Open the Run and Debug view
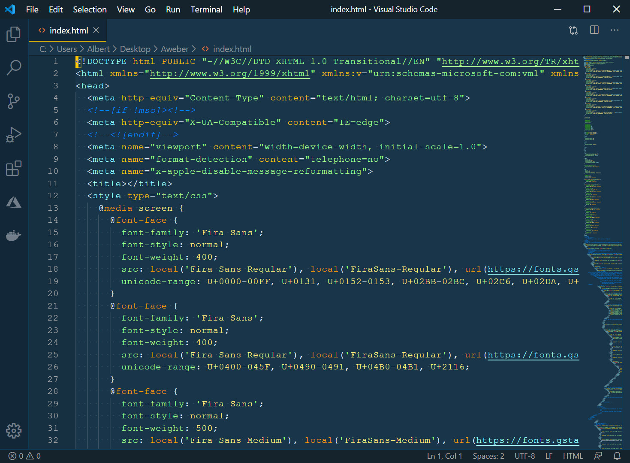Image resolution: width=630 pixels, height=463 pixels. point(14,135)
